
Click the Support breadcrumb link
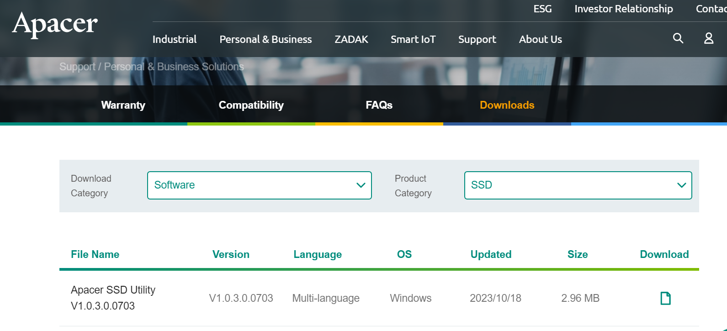(x=77, y=67)
